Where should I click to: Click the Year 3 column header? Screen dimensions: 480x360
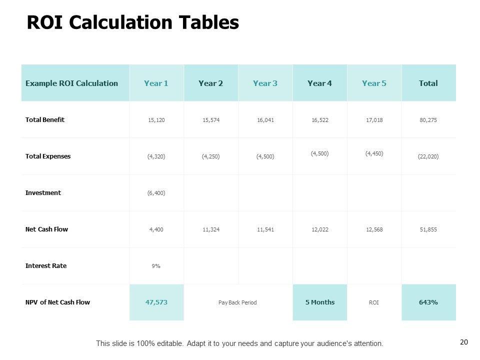coord(265,83)
